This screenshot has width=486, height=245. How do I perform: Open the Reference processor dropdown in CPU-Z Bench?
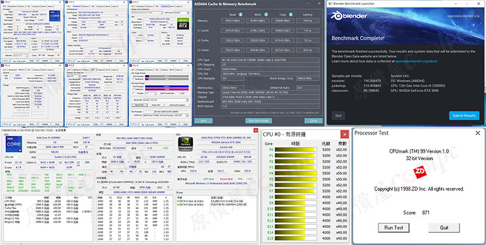166,115
